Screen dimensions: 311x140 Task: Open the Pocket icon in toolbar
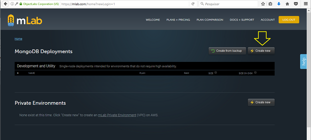(296, 4)
